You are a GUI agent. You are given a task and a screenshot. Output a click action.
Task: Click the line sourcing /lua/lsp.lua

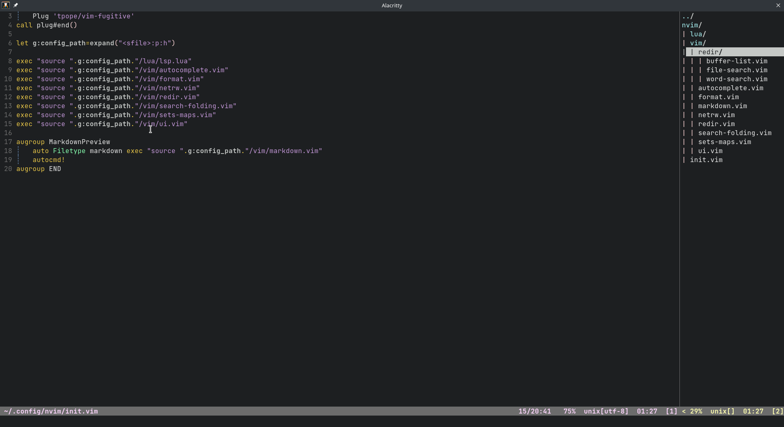(x=104, y=61)
